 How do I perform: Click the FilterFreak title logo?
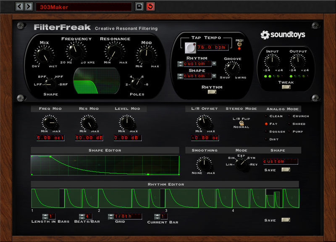point(62,27)
